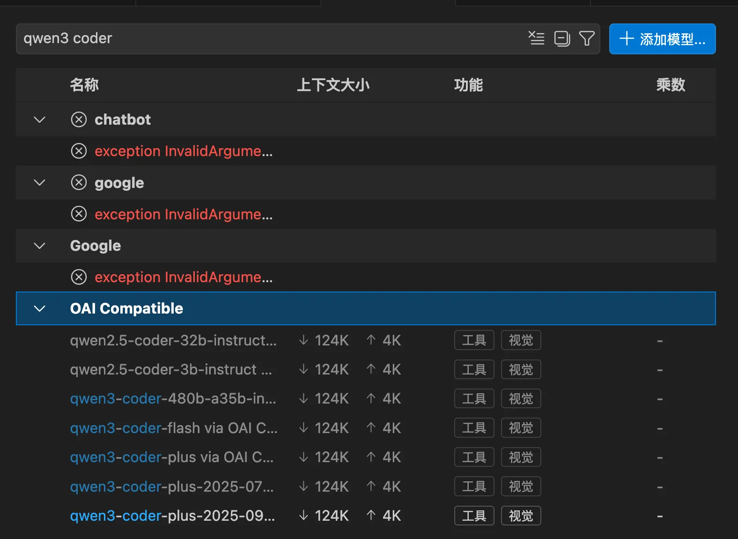Select the qwen2.5-coder-32b-instruct model
Screen dimensions: 738x539
(173, 340)
